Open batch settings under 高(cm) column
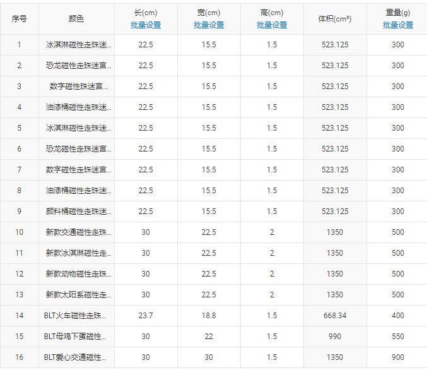427x370 pixels. 272,25
